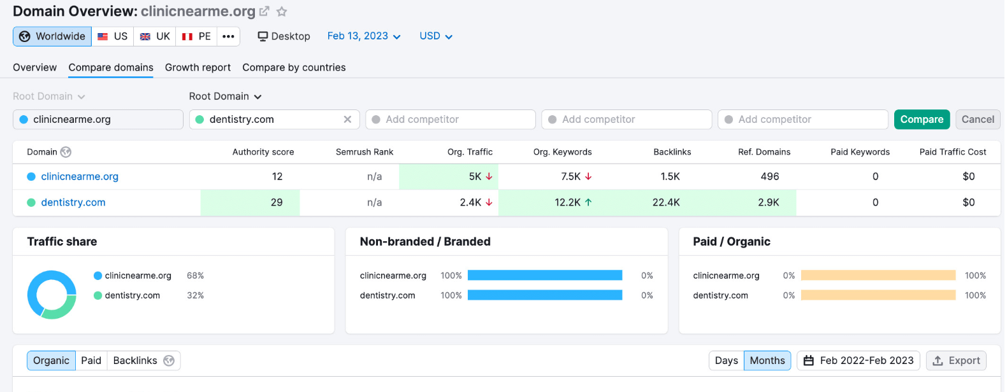Click the third Add competitor field
The height and width of the screenshot is (392, 1007).
tap(803, 120)
